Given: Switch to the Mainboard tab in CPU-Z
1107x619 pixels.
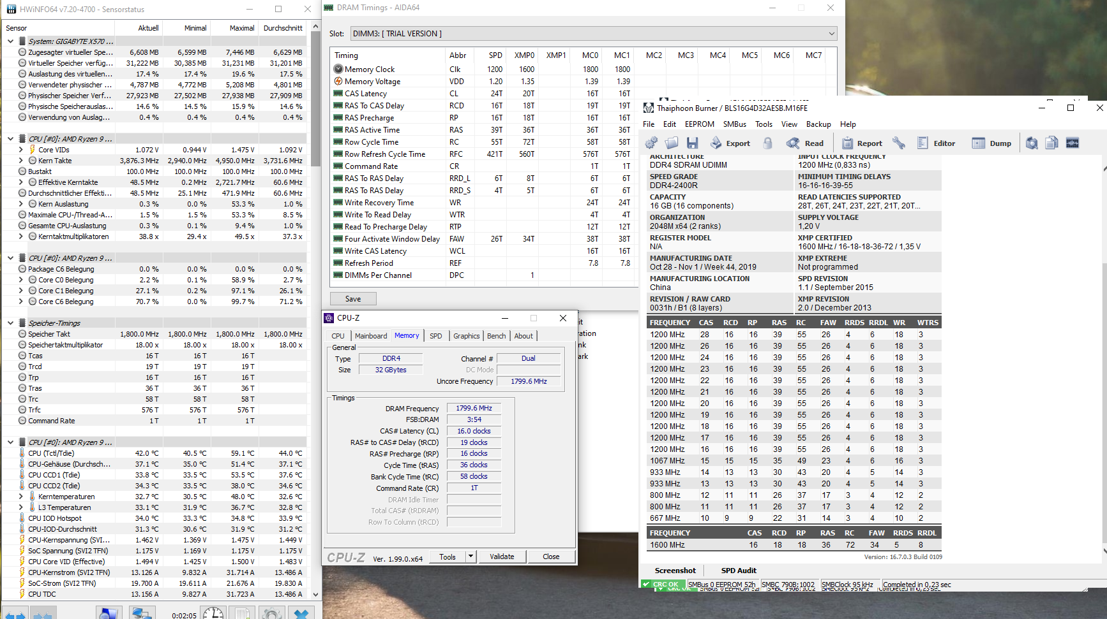Looking at the screenshot, I should [371, 336].
